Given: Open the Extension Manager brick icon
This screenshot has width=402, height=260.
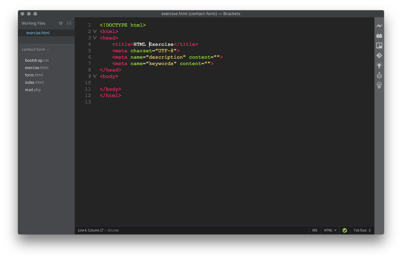Looking at the screenshot, I should click(379, 36).
